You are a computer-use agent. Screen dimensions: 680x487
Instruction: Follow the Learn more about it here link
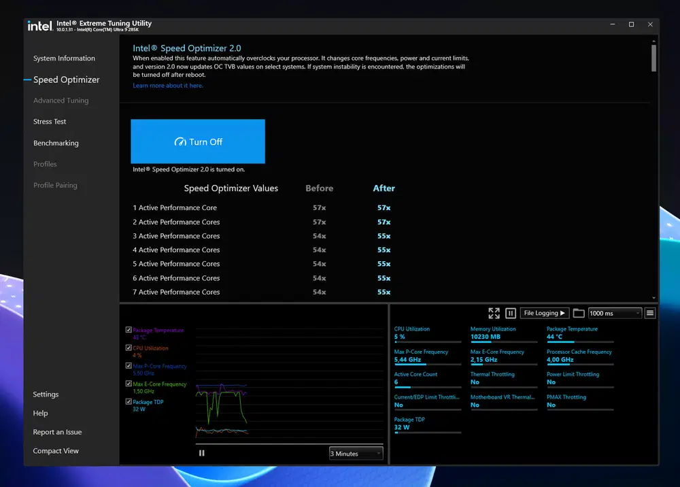168,86
